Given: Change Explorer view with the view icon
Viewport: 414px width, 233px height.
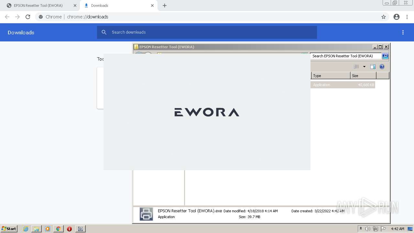Looking at the screenshot, I should tap(356, 67).
